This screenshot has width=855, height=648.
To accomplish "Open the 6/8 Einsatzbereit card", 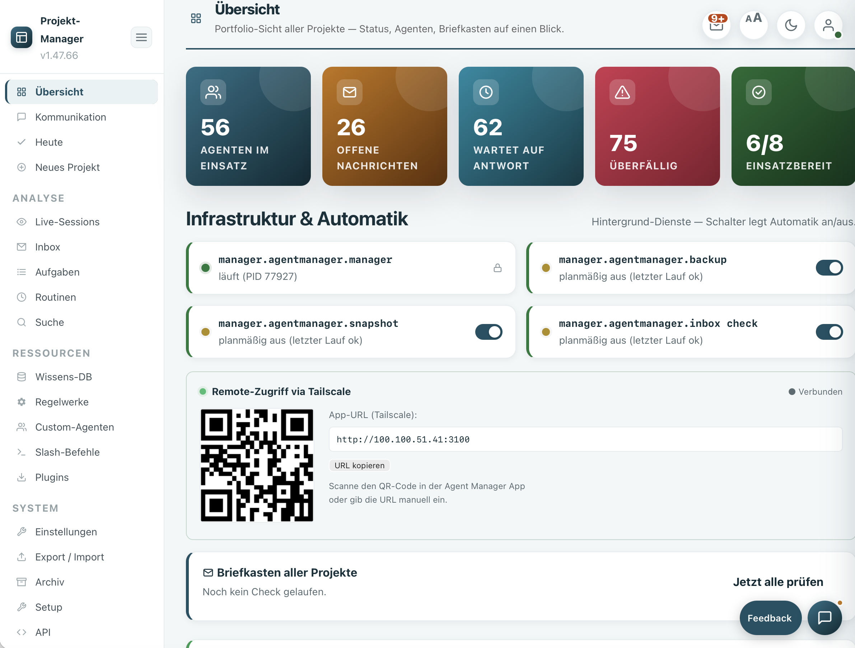I will pos(793,126).
